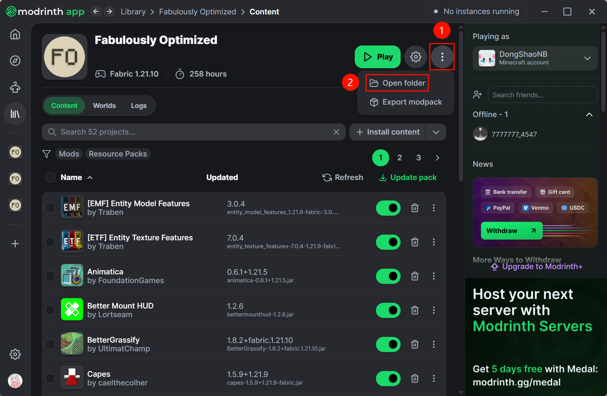Viewport: 607px width, 396px height.
Task: Click the add friend icon
Action: click(x=477, y=95)
